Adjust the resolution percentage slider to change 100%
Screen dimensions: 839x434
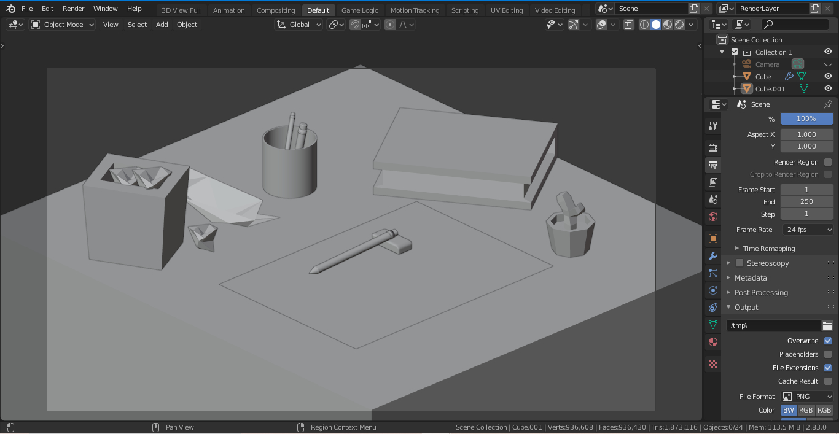tap(806, 118)
